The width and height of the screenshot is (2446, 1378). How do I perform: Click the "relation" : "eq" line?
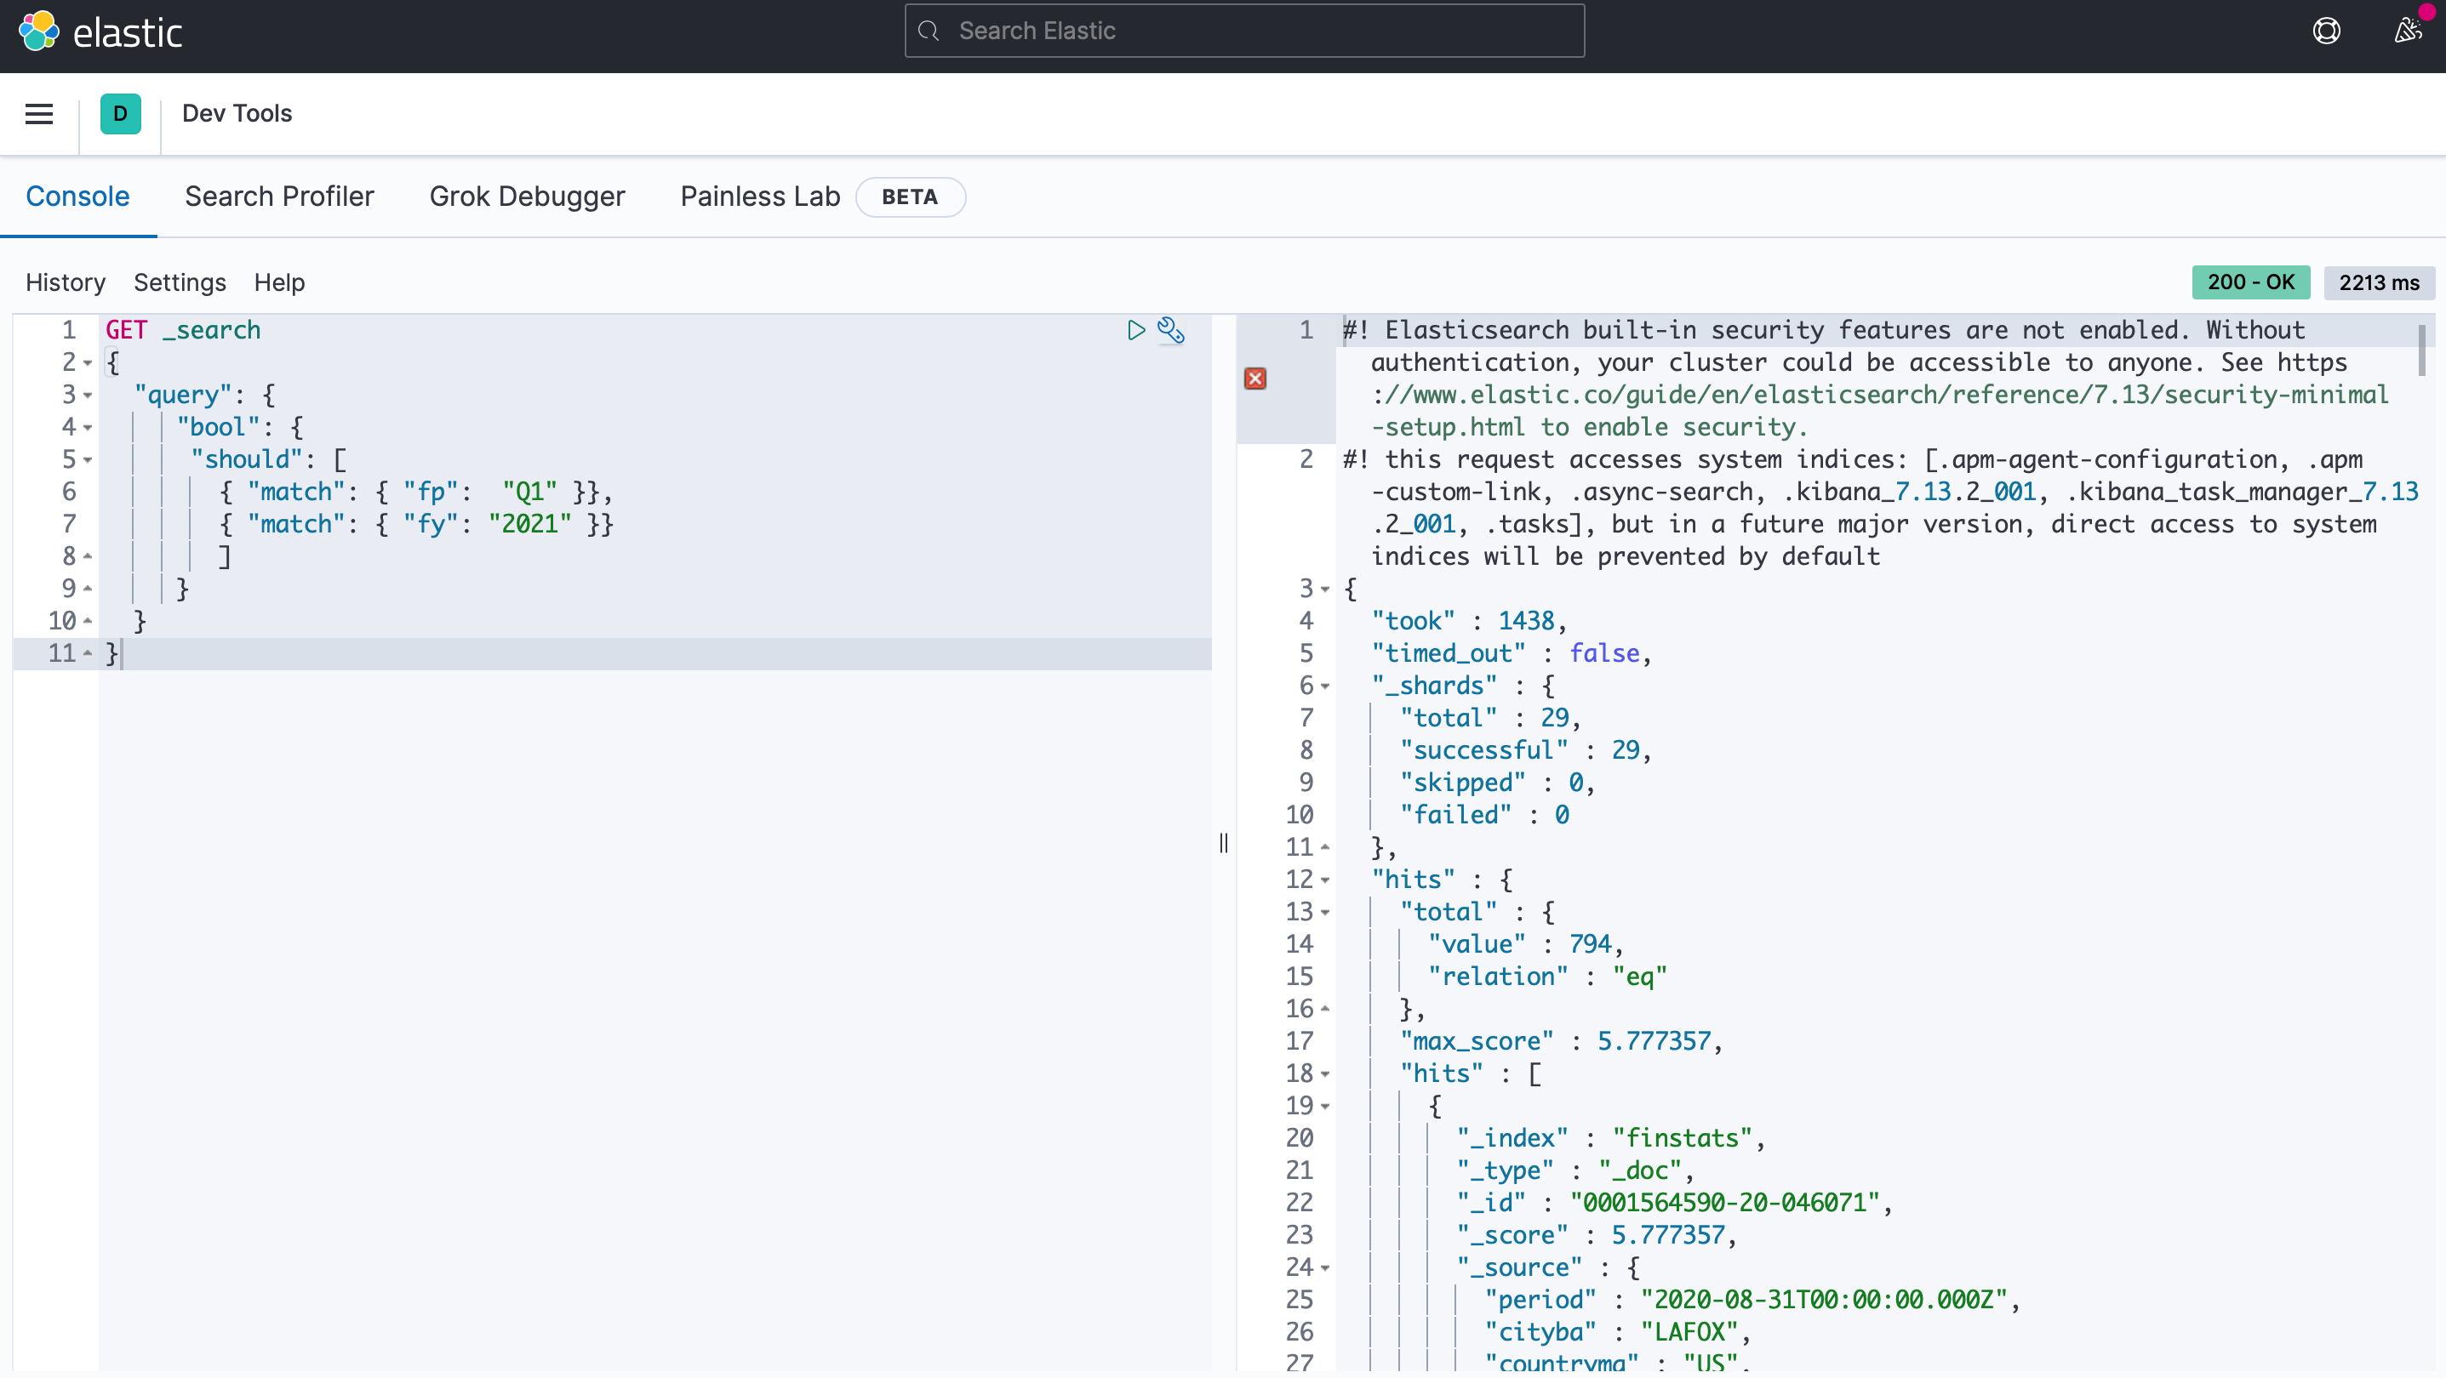point(1546,977)
